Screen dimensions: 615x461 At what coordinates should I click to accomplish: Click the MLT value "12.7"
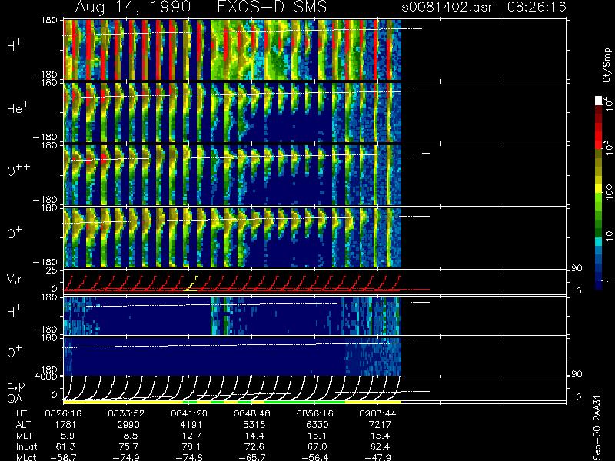(191, 436)
